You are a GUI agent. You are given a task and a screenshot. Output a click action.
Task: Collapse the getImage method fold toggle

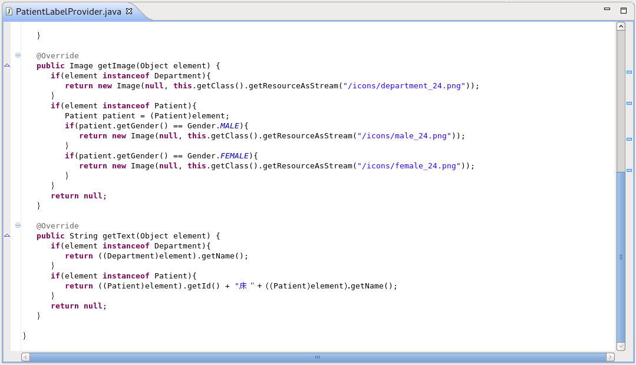[x=18, y=55]
